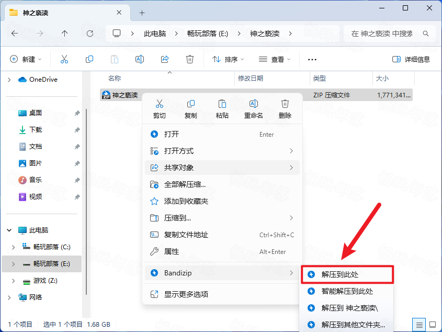Viewport: 442px width, 332px height.
Task: Click 此电脑 in the address breadcrumb
Action: click(155, 34)
